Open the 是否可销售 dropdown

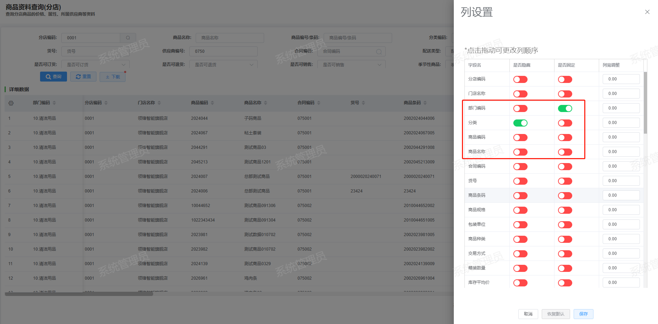351,65
